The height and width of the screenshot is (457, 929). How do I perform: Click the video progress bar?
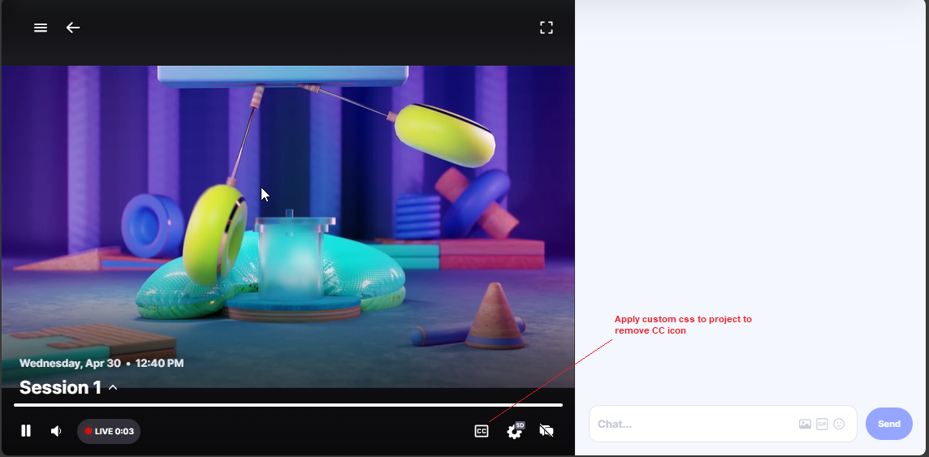coord(288,406)
